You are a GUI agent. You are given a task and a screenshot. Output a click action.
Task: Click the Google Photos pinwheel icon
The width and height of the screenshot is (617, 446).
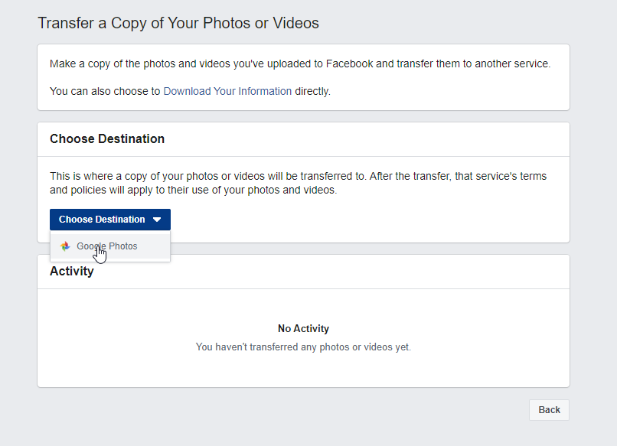65,246
